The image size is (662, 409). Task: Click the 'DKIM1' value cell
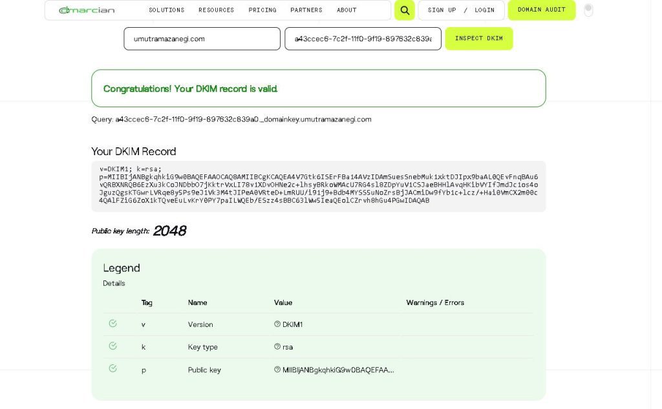(292, 324)
